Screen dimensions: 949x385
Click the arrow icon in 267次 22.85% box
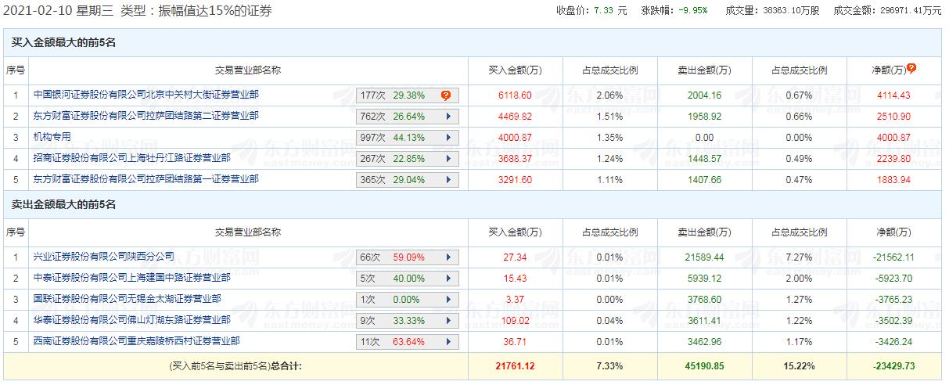(448, 159)
